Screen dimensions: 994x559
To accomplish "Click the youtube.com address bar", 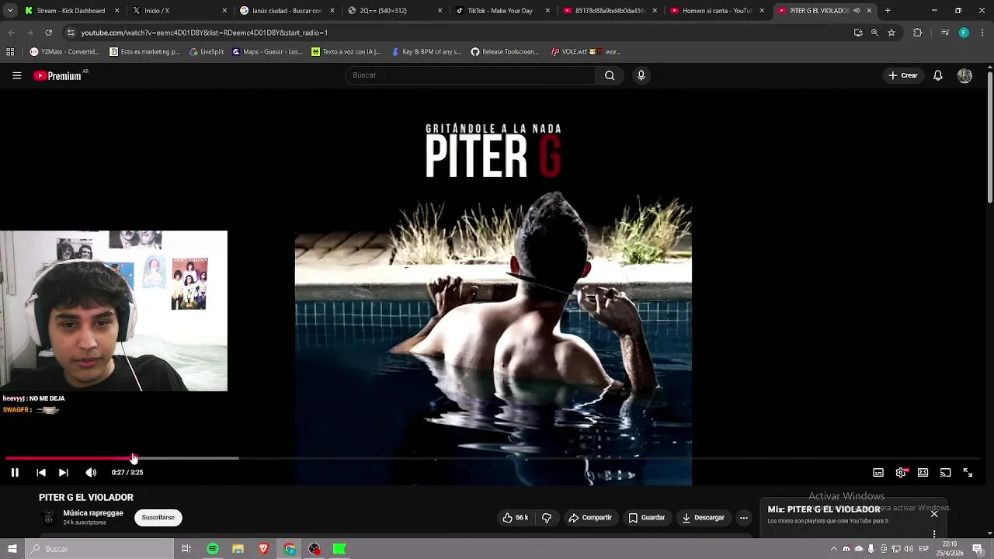I will point(458,33).
